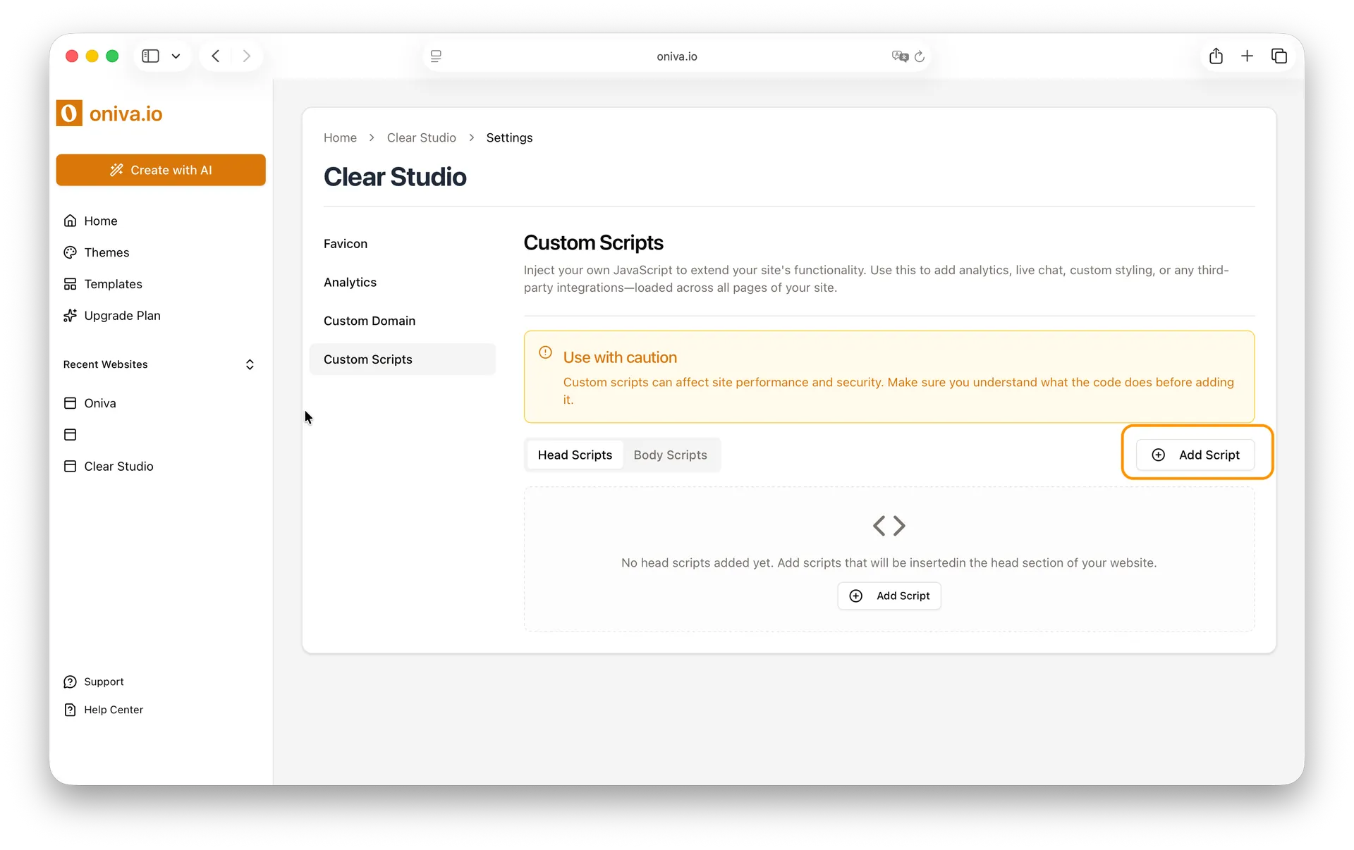
Task: Select the Themes palette icon
Action: [71, 252]
